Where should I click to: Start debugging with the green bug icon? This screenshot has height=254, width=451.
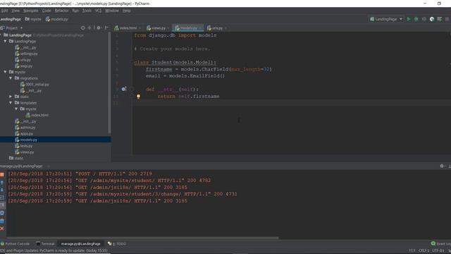(416, 19)
